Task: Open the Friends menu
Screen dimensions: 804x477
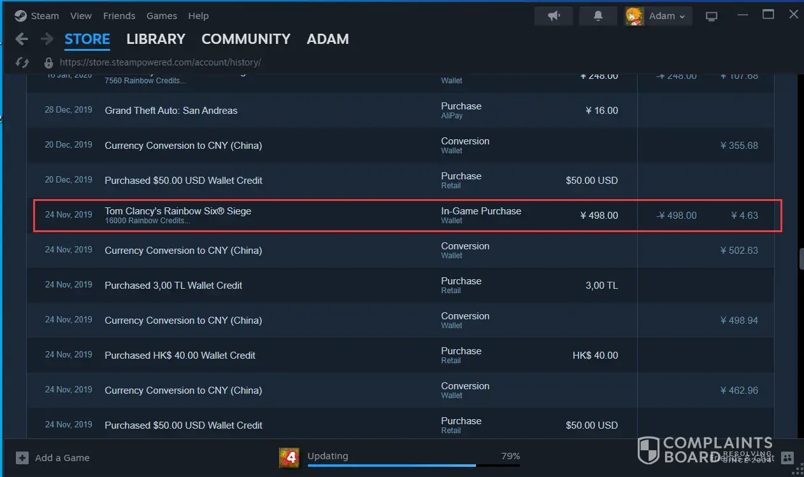Action: pyautogui.click(x=119, y=16)
